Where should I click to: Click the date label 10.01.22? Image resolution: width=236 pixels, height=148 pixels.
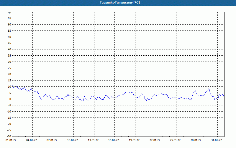click(73, 140)
